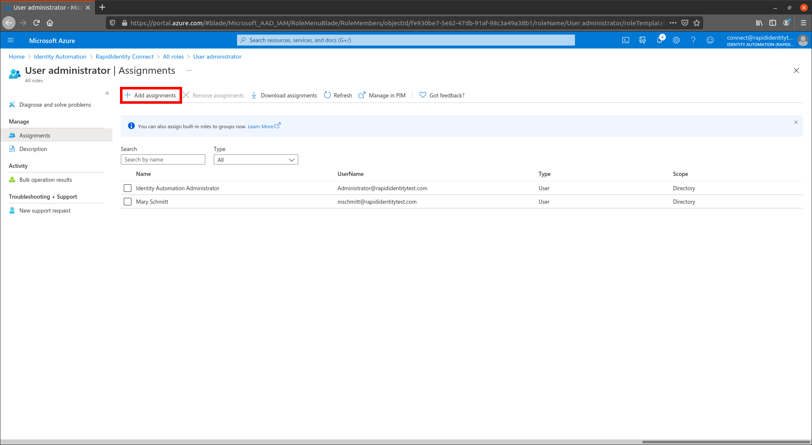Click the browser address bar URL

[x=397, y=23]
